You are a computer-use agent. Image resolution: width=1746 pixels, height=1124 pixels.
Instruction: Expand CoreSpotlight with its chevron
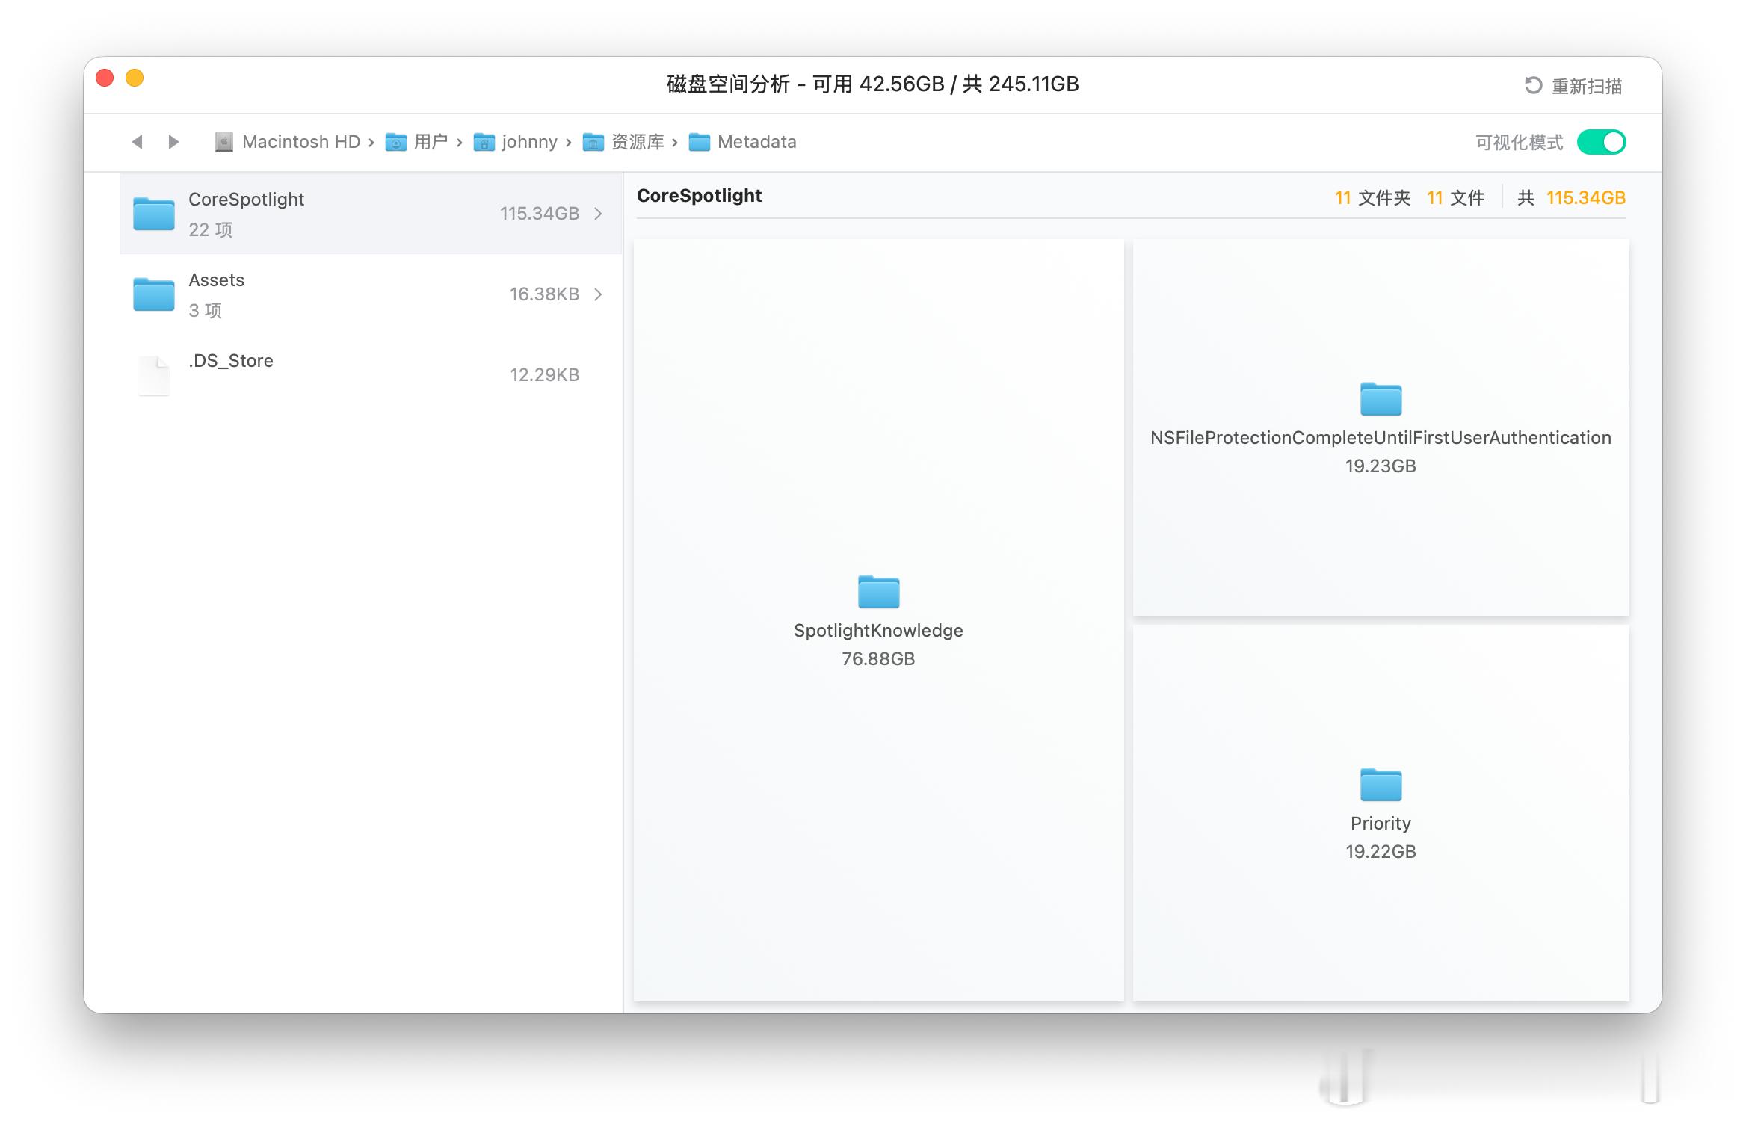[x=598, y=214]
